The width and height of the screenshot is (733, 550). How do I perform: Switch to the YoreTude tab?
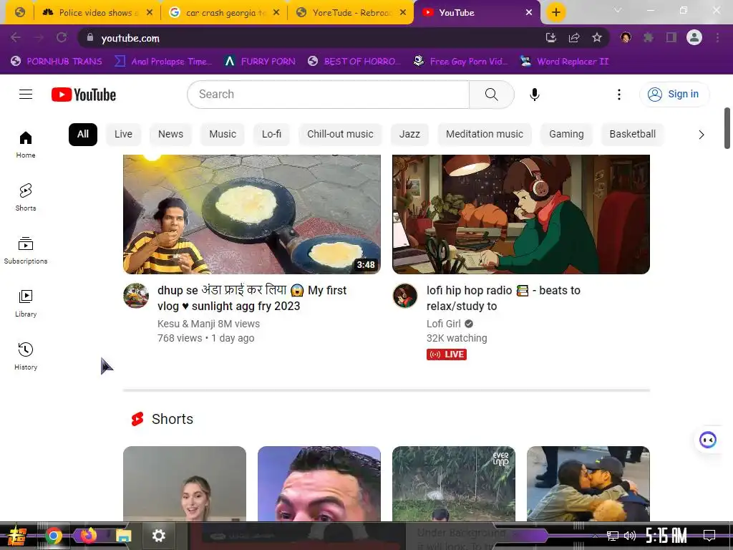(x=350, y=13)
